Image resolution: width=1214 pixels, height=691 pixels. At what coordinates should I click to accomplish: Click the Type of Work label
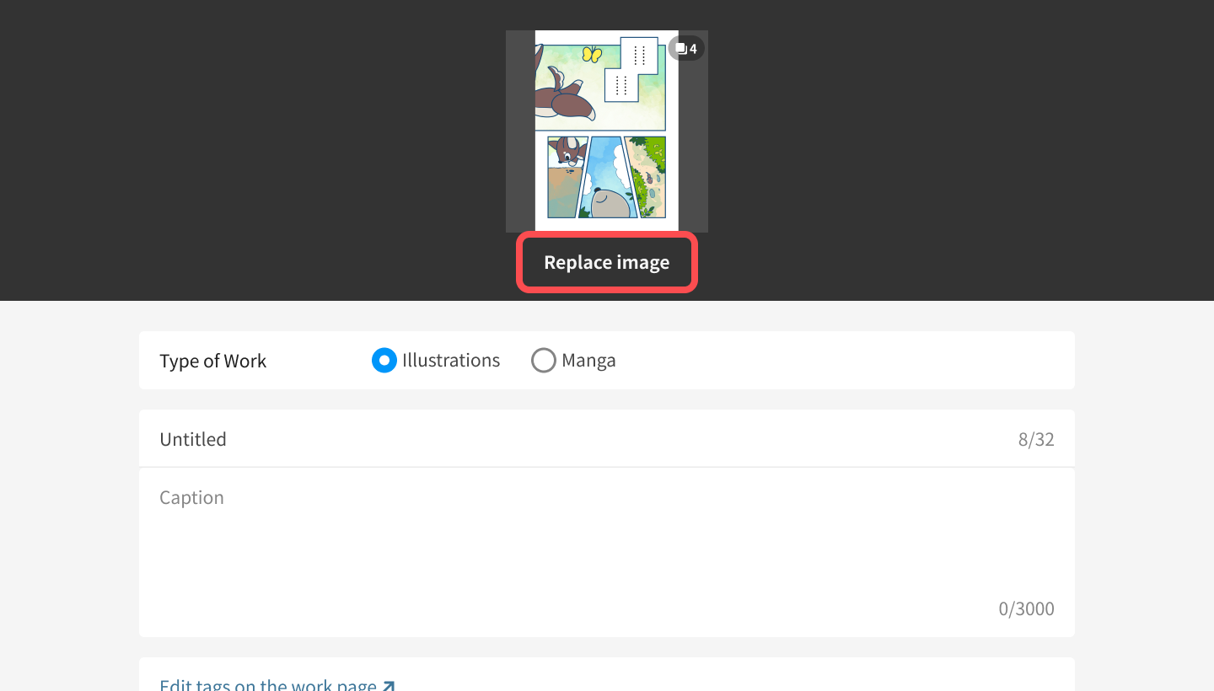(x=213, y=361)
